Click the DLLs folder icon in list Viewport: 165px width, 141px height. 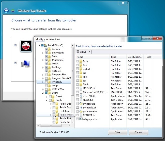pyautogui.click(x=81, y=61)
